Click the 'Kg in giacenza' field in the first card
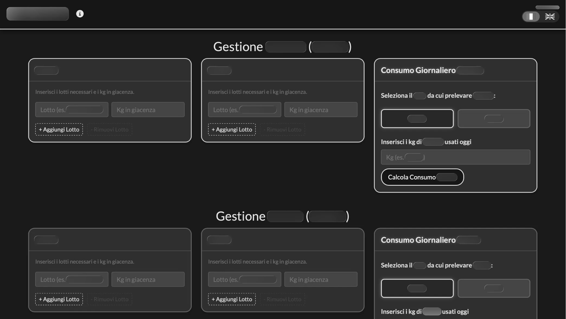This screenshot has height=319, width=566. click(x=148, y=110)
